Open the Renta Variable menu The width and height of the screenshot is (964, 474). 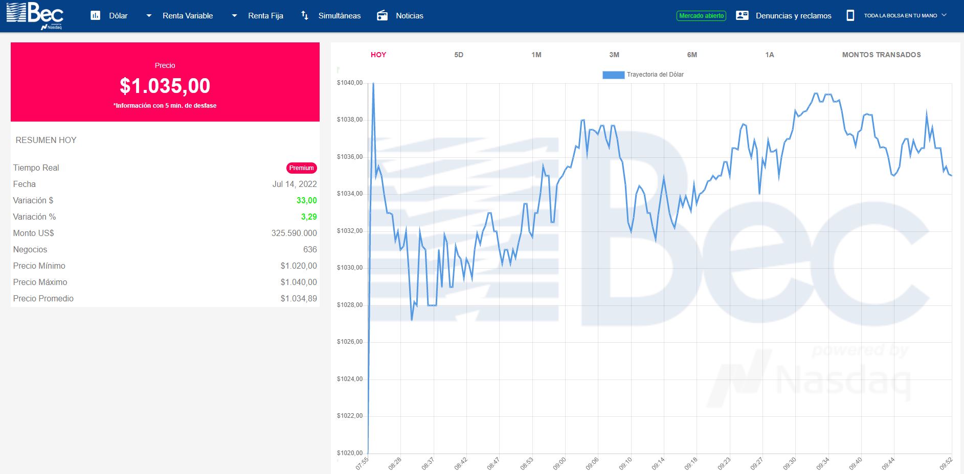(188, 16)
